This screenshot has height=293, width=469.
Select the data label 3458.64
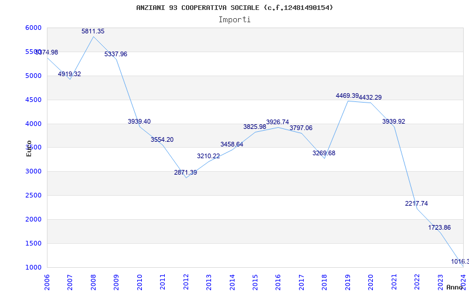(x=232, y=144)
